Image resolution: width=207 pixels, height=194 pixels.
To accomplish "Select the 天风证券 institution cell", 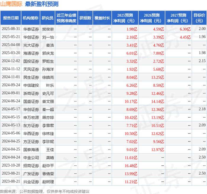I will tap(31, 69).
